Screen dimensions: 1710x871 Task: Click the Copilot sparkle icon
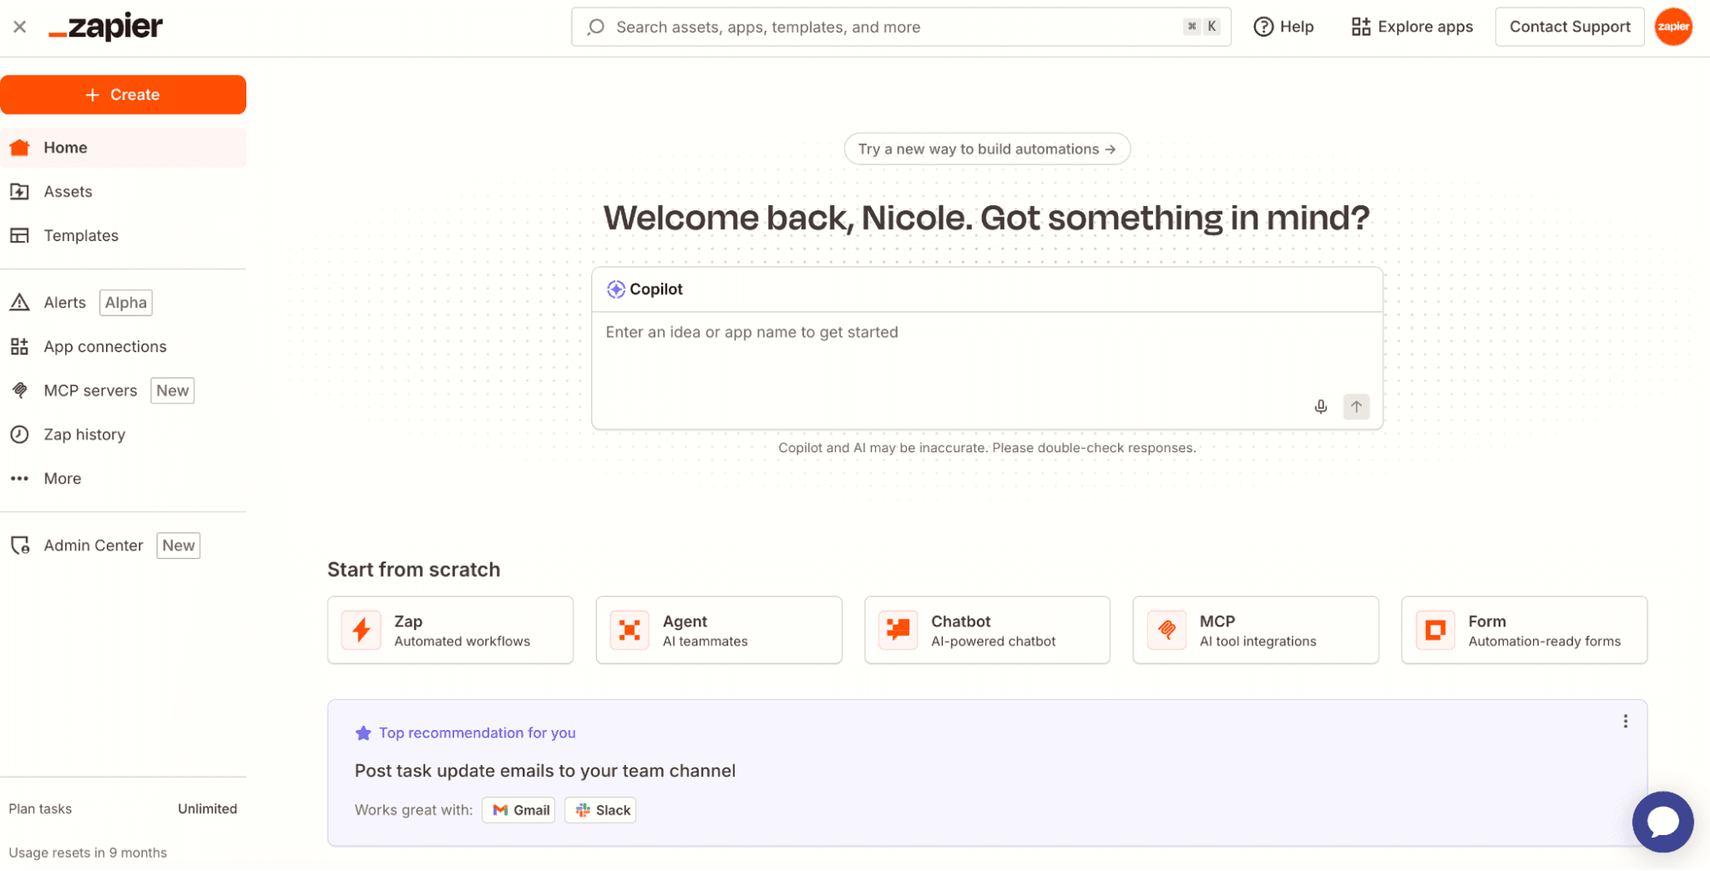[616, 289]
